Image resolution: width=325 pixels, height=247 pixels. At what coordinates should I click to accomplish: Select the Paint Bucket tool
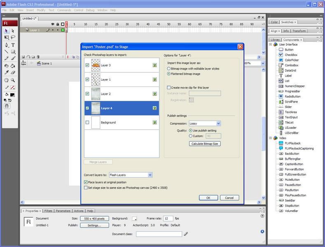(13, 66)
